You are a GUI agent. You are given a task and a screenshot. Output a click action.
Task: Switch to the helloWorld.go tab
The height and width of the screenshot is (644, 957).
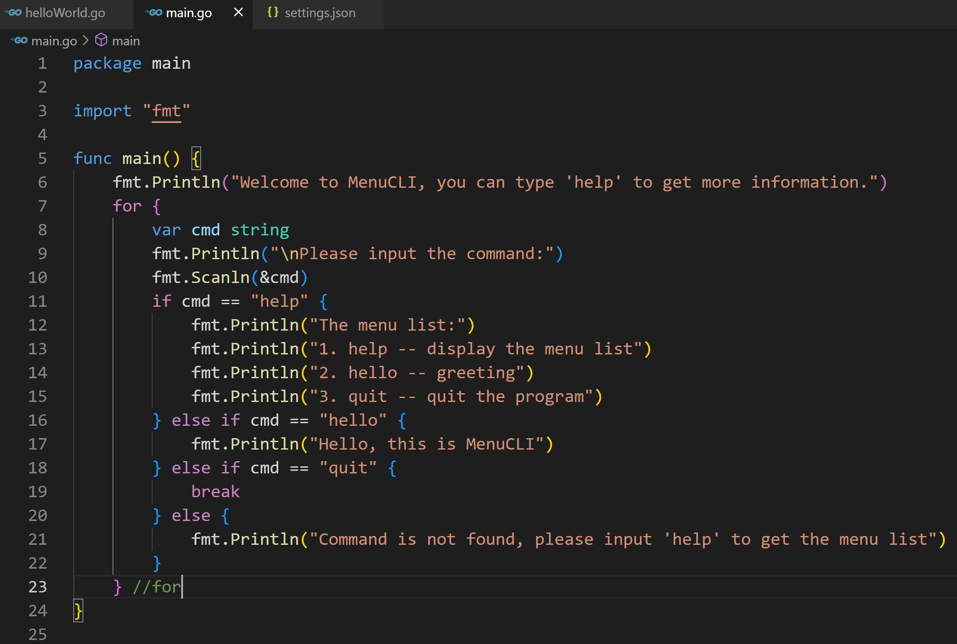pyautogui.click(x=65, y=13)
